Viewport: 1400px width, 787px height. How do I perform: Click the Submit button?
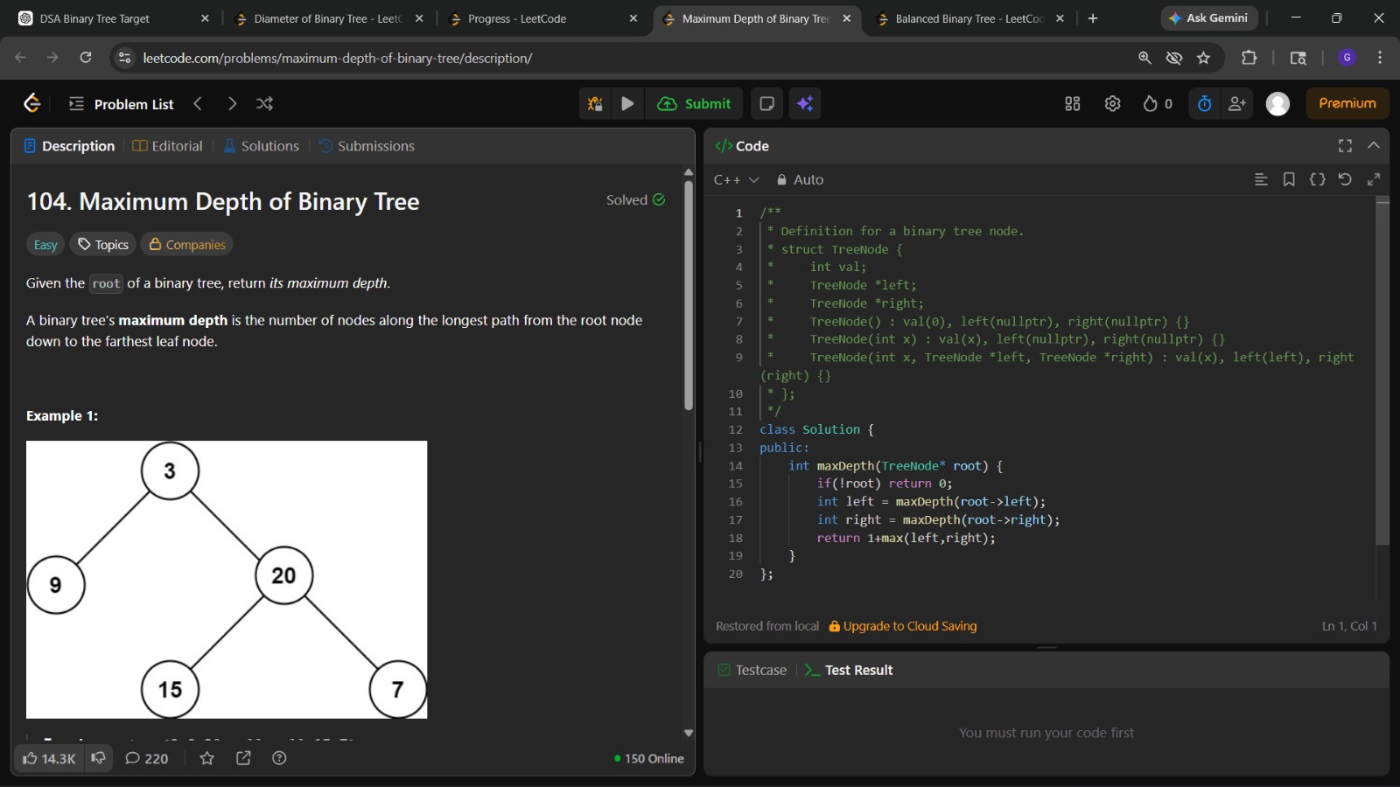(x=695, y=104)
